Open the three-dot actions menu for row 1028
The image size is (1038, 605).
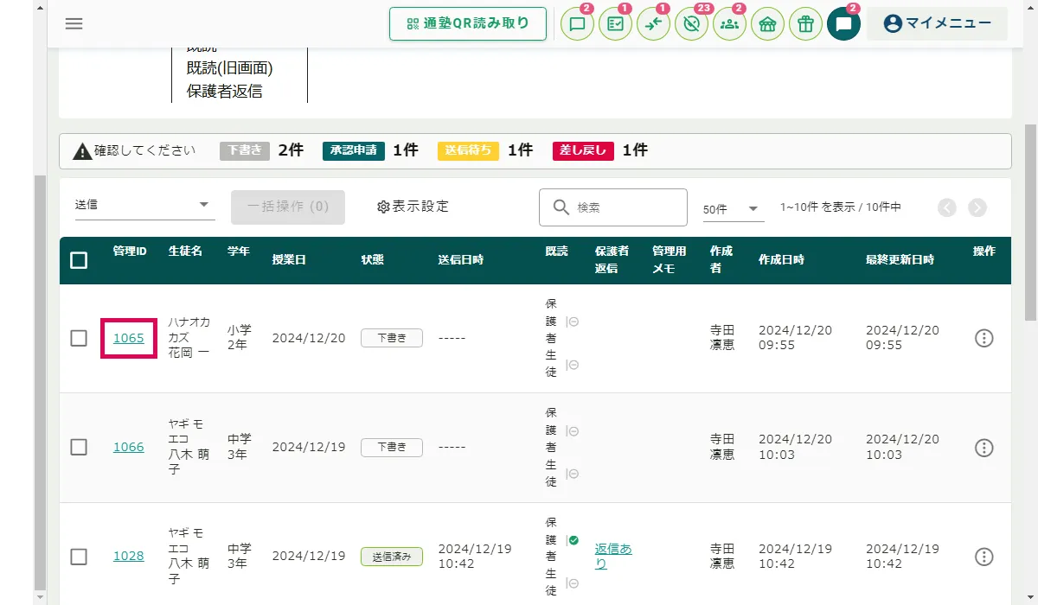click(984, 557)
